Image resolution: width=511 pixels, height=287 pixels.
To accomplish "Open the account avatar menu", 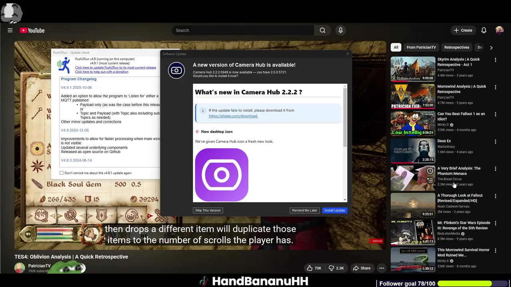I will point(499,30).
